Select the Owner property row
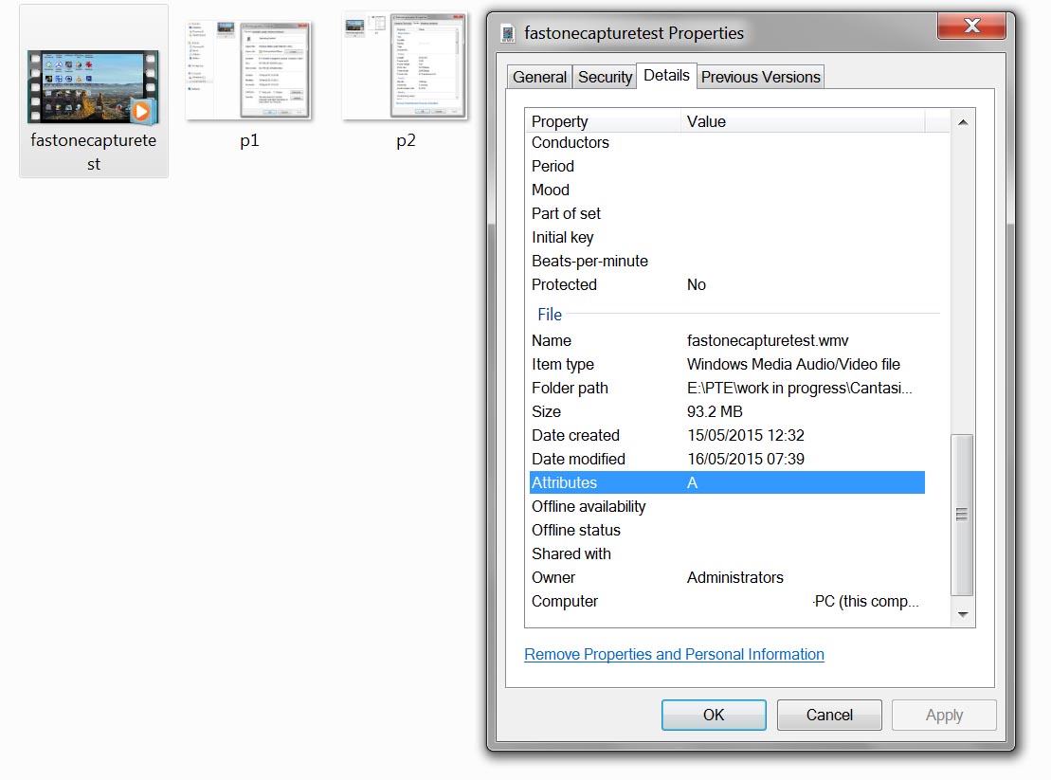This screenshot has width=1051, height=780. pyautogui.click(x=726, y=577)
